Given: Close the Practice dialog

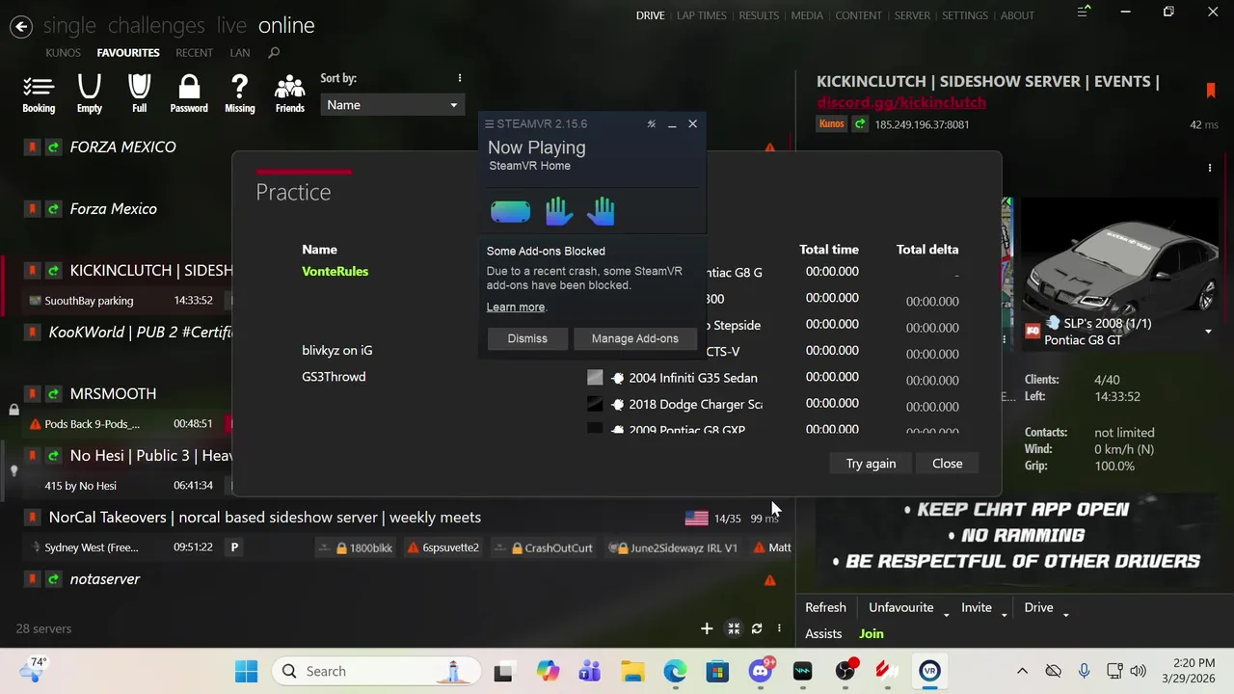Looking at the screenshot, I should (948, 464).
